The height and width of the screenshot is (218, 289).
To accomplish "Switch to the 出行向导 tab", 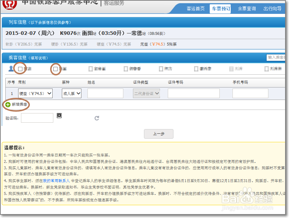I will point(272,8).
